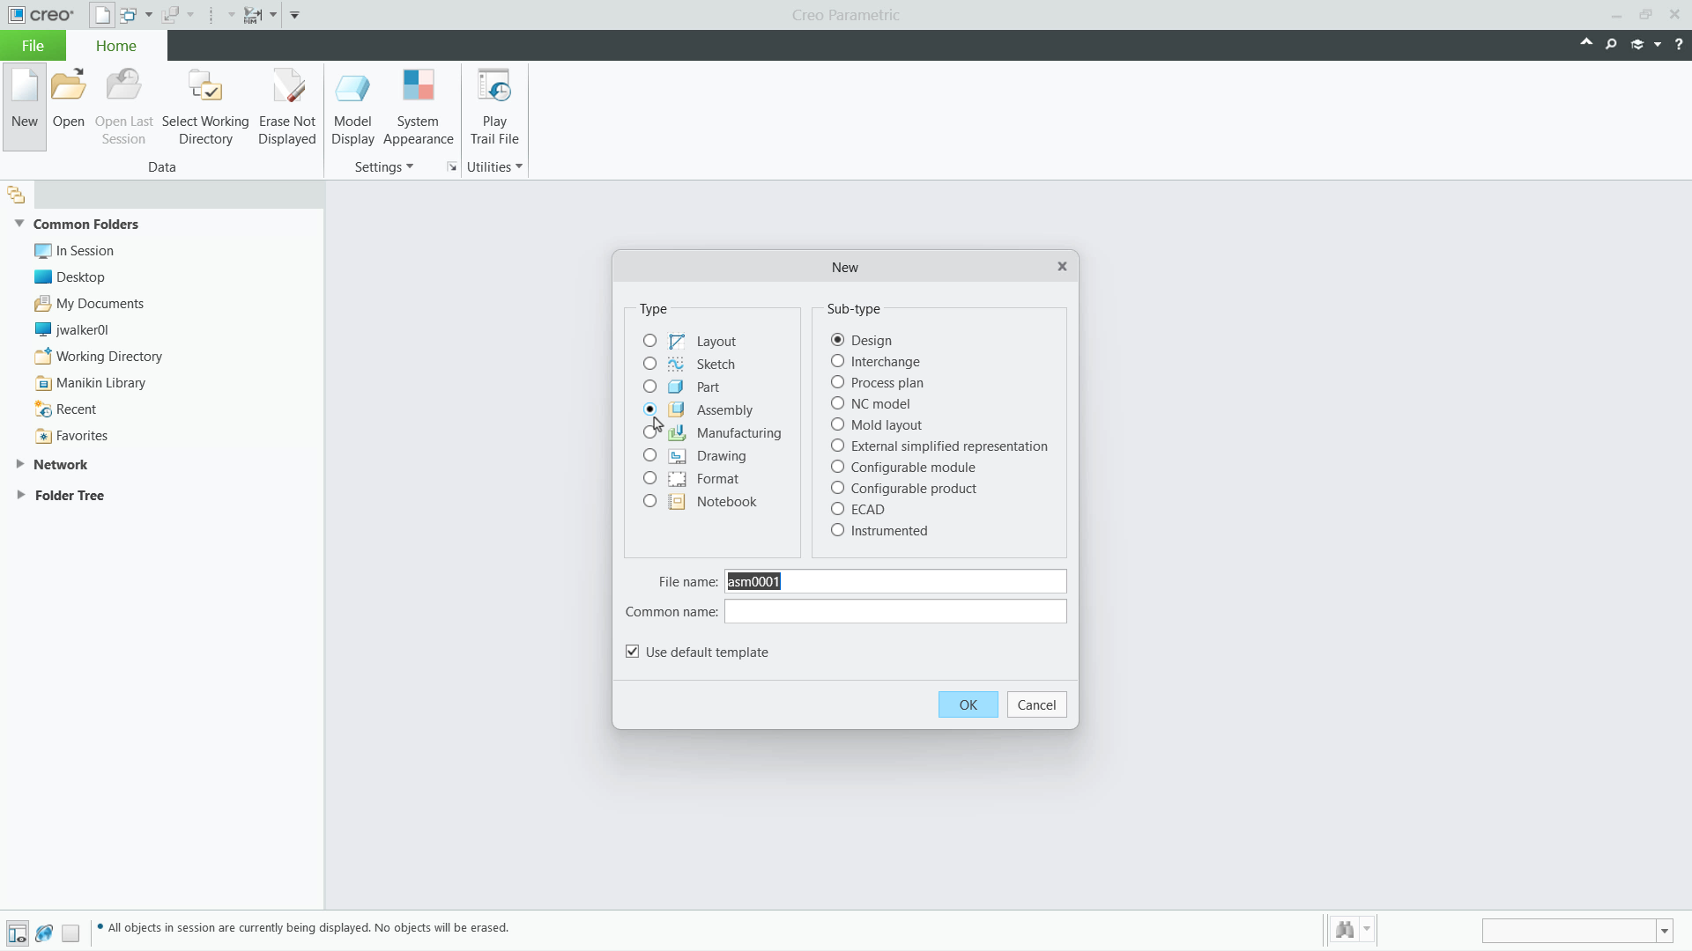Click the web browser icon in status bar

click(x=44, y=933)
